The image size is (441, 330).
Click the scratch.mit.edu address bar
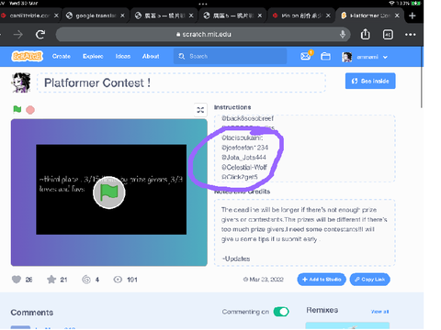(203, 34)
